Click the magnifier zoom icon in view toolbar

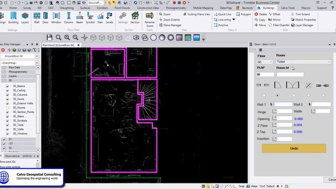pos(58,37)
